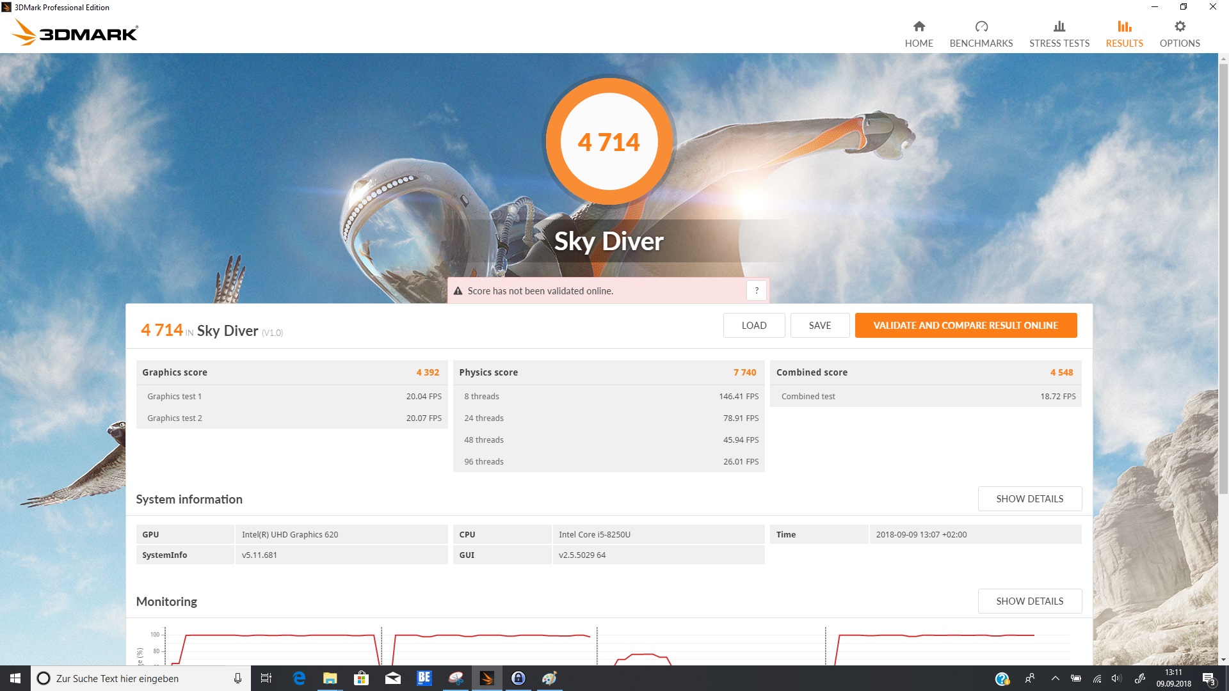1229x691 pixels.
Task: Switch to the Results tab
Action: (x=1124, y=34)
